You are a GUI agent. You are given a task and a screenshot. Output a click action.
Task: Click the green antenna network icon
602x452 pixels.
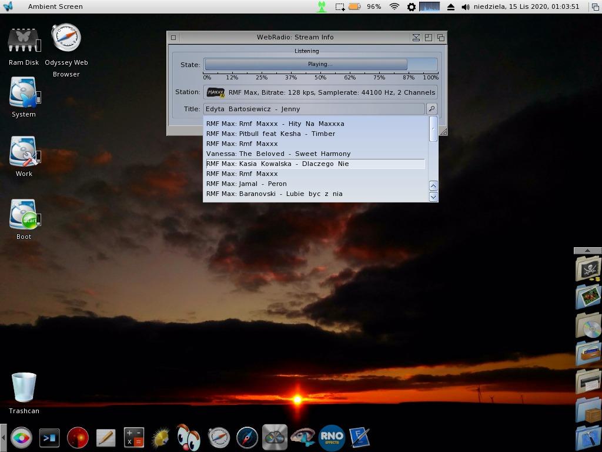coord(322,6)
